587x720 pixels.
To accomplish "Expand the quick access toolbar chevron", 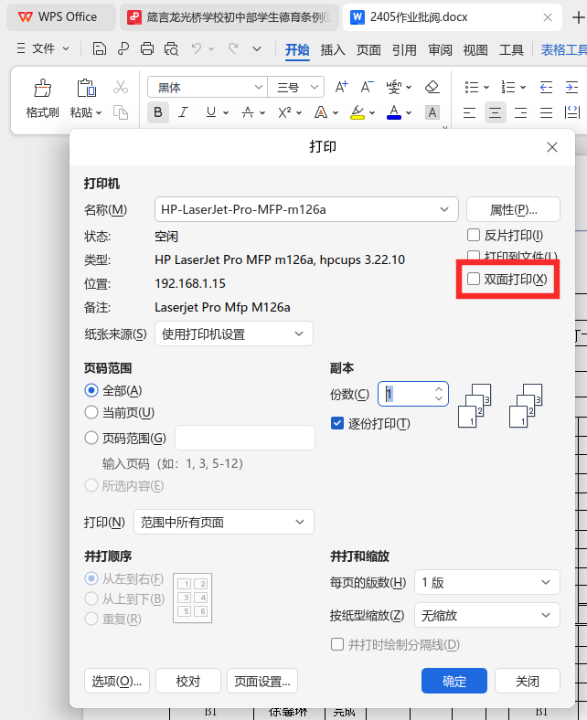I will [257, 48].
